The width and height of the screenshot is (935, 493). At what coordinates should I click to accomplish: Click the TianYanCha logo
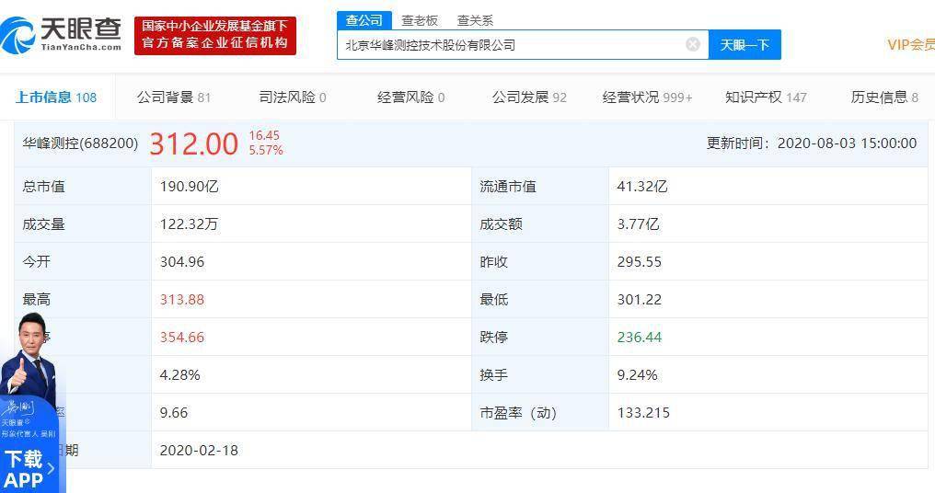(x=61, y=34)
